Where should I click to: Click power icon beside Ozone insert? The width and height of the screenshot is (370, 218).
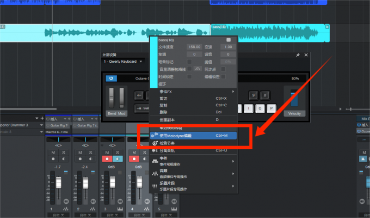359,131
